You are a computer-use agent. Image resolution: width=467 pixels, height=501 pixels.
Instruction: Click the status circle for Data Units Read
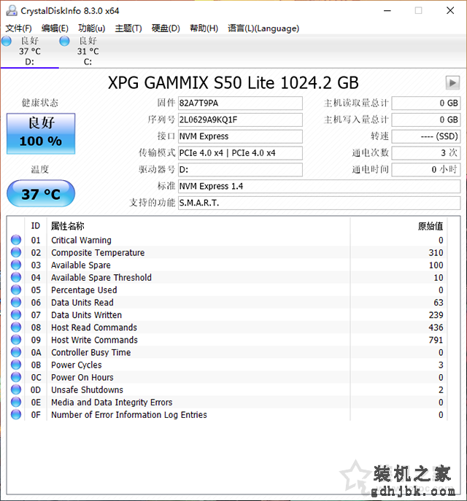[16, 302]
